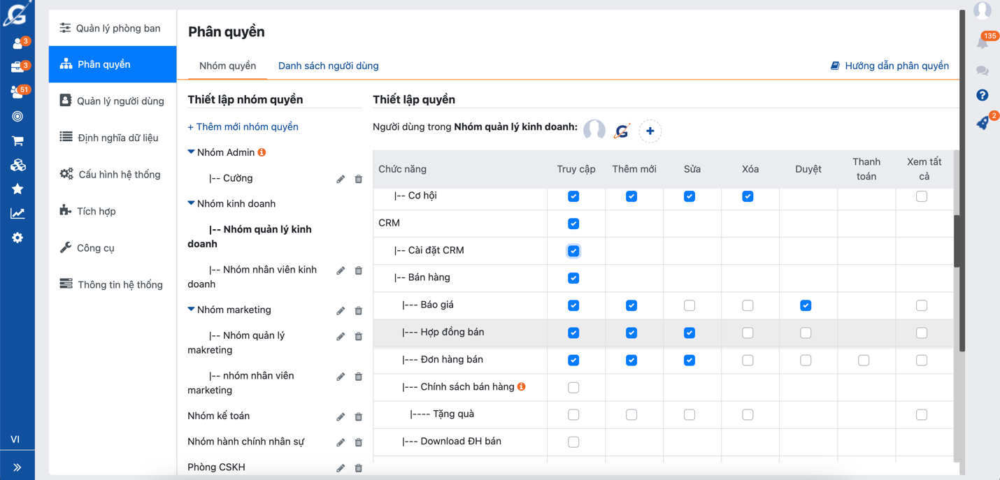The width and height of the screenshot is (1000, 480).
Task: Switch to Danh sách người dùng tab
Action: click(328, 66)
